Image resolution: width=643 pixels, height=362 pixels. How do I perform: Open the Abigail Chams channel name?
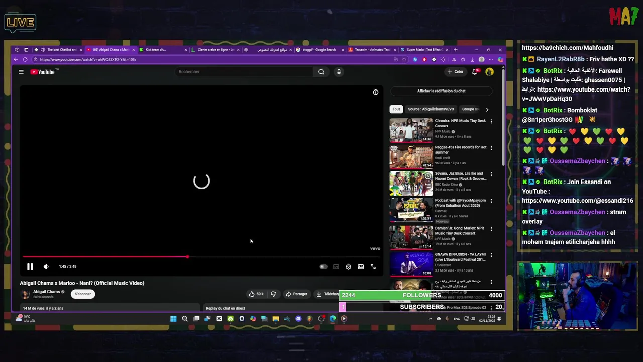(x=46, y=292)
